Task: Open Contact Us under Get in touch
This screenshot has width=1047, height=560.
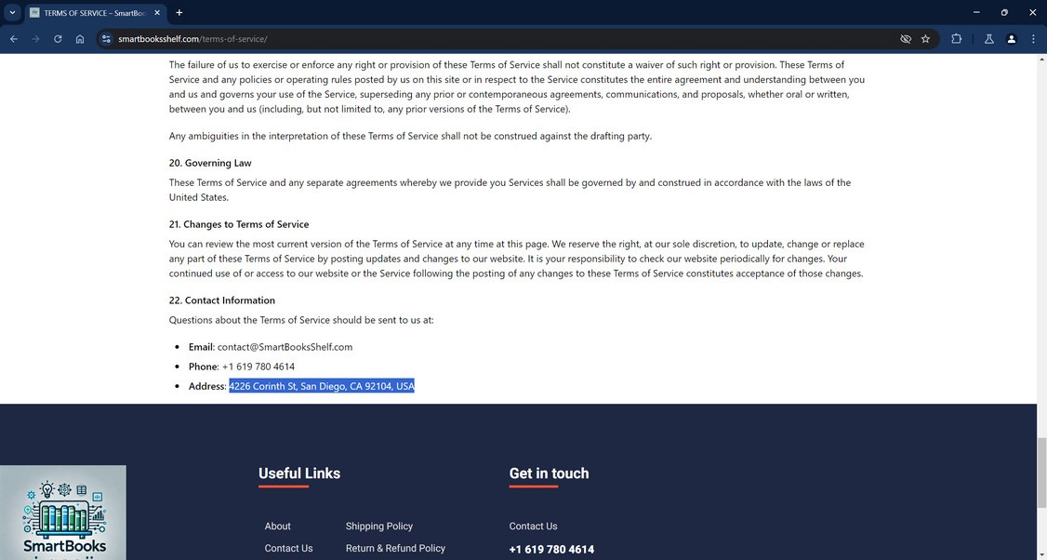Action: (x=533, y=526)
